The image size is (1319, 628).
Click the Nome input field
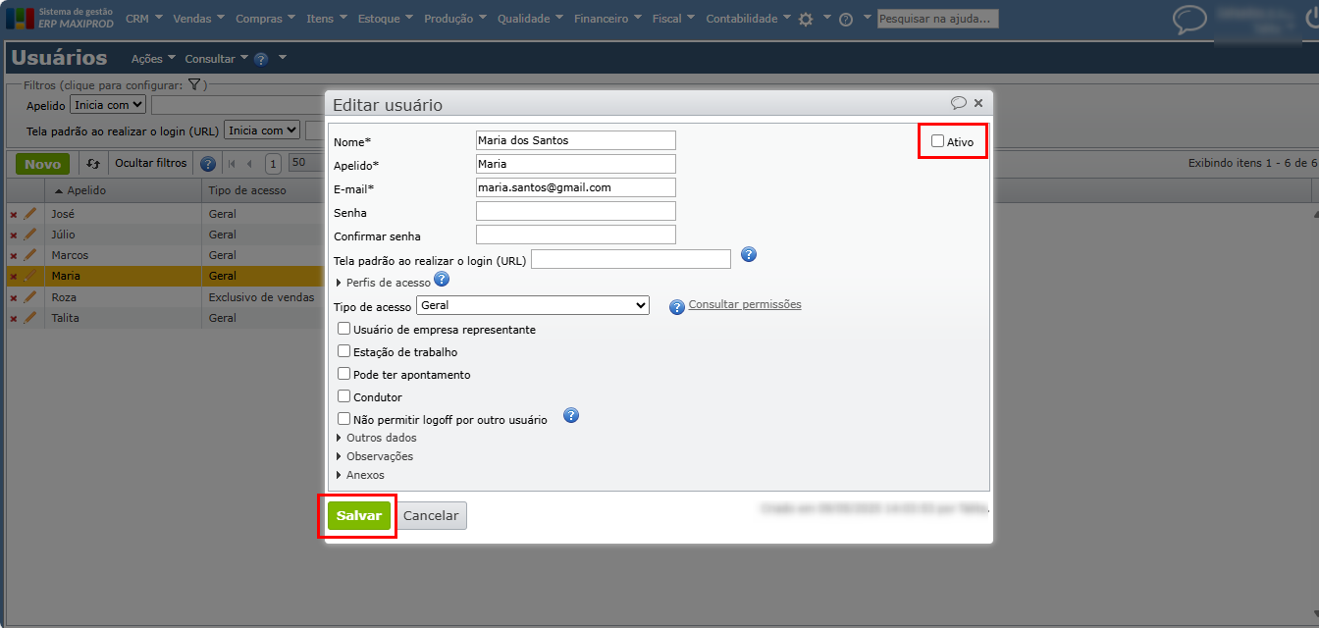click(x=576, y=140)
